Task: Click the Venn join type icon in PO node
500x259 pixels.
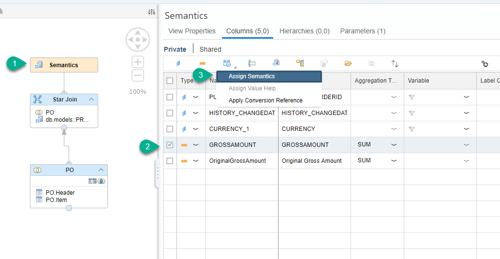Action: tap(102, 181)
